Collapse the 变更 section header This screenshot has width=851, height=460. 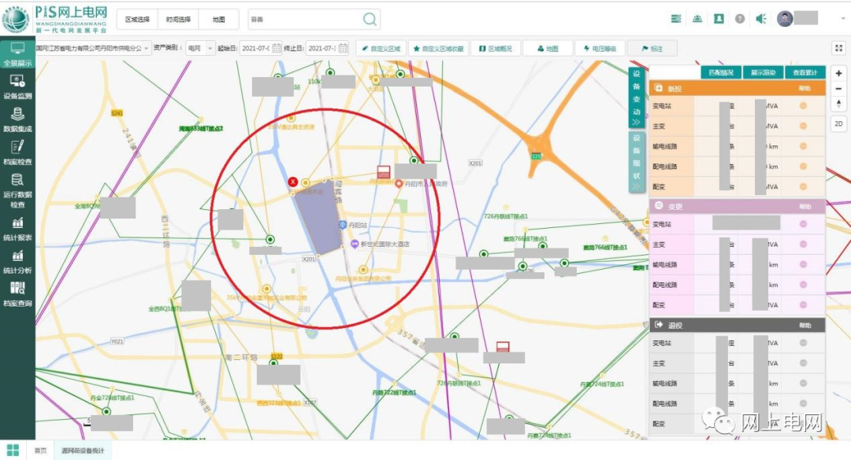(737, 207)
